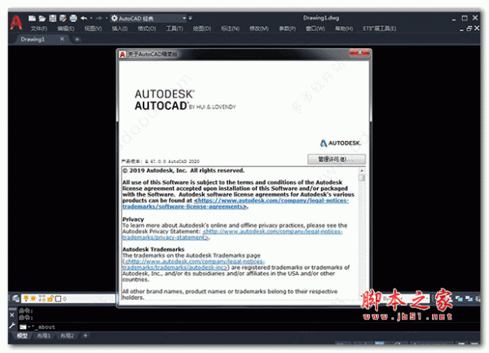Image resolution: width=489 pixels, height=353 pixels.
Task: Switch to the 布局2 layout tab
Action: (67, 336)
